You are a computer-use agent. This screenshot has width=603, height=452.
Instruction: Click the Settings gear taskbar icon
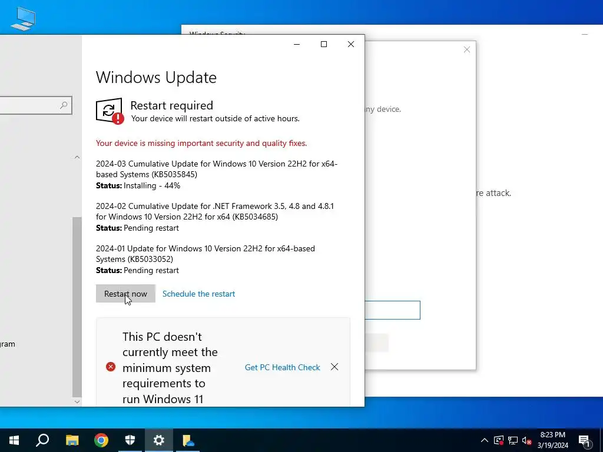click(x=159, y=440)
